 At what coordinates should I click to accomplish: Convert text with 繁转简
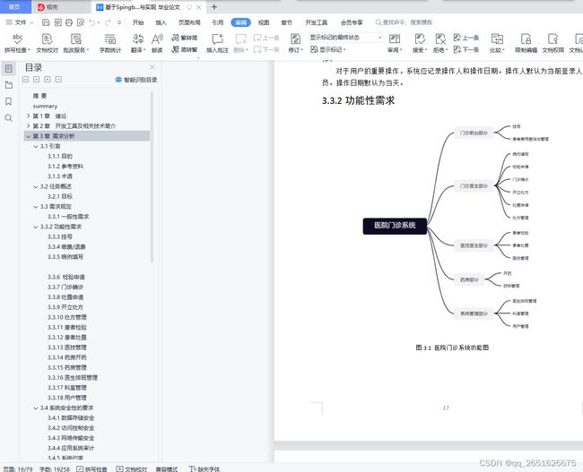coord(185,38)
